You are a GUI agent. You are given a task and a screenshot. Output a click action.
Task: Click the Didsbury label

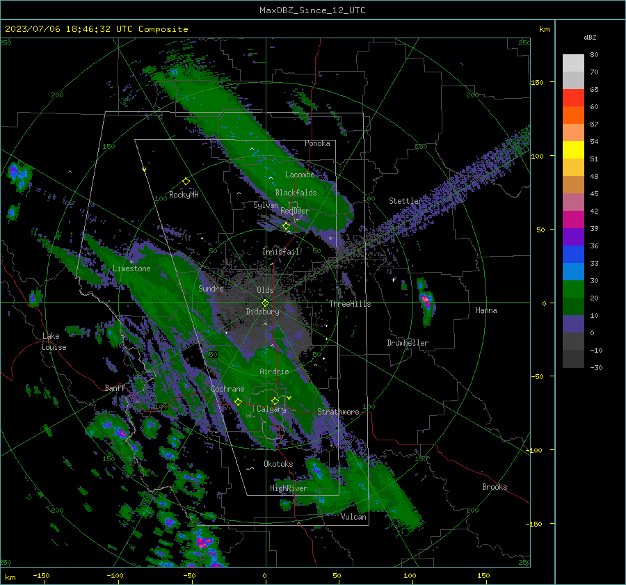point(263,312)
